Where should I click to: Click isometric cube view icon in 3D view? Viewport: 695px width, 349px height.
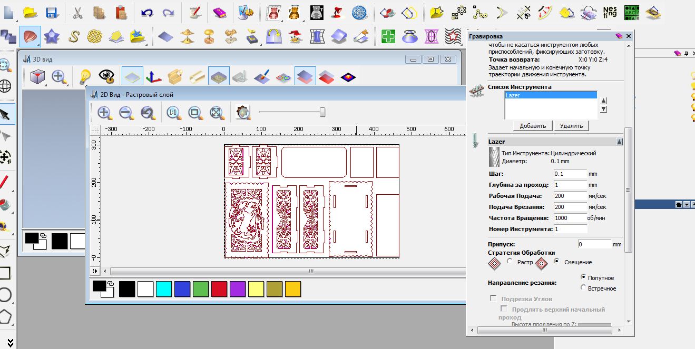pos(37,77)
